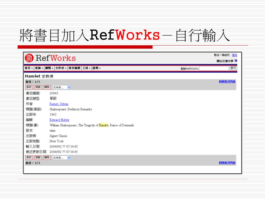The image size is (265, 199).
Task: Click the 書目編製 menu item
Action: point(74,68)
